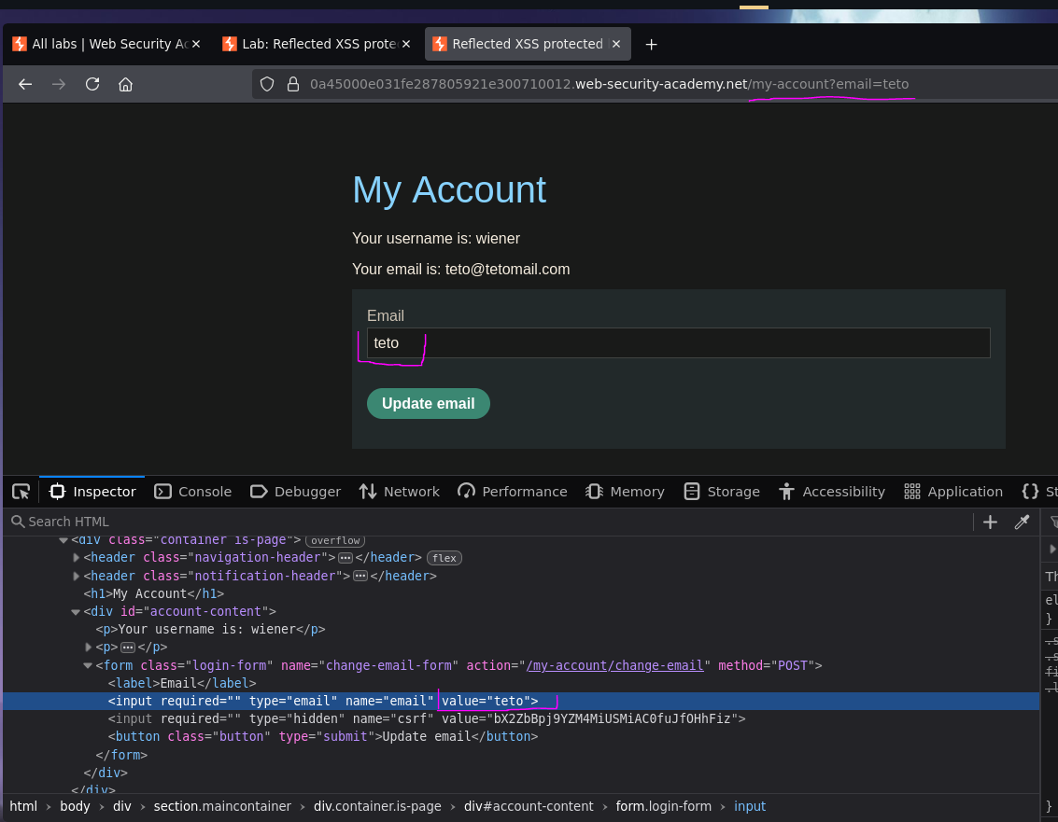1058x822 pixels.
Task: Click the Update email button
Action: point(429,403)
